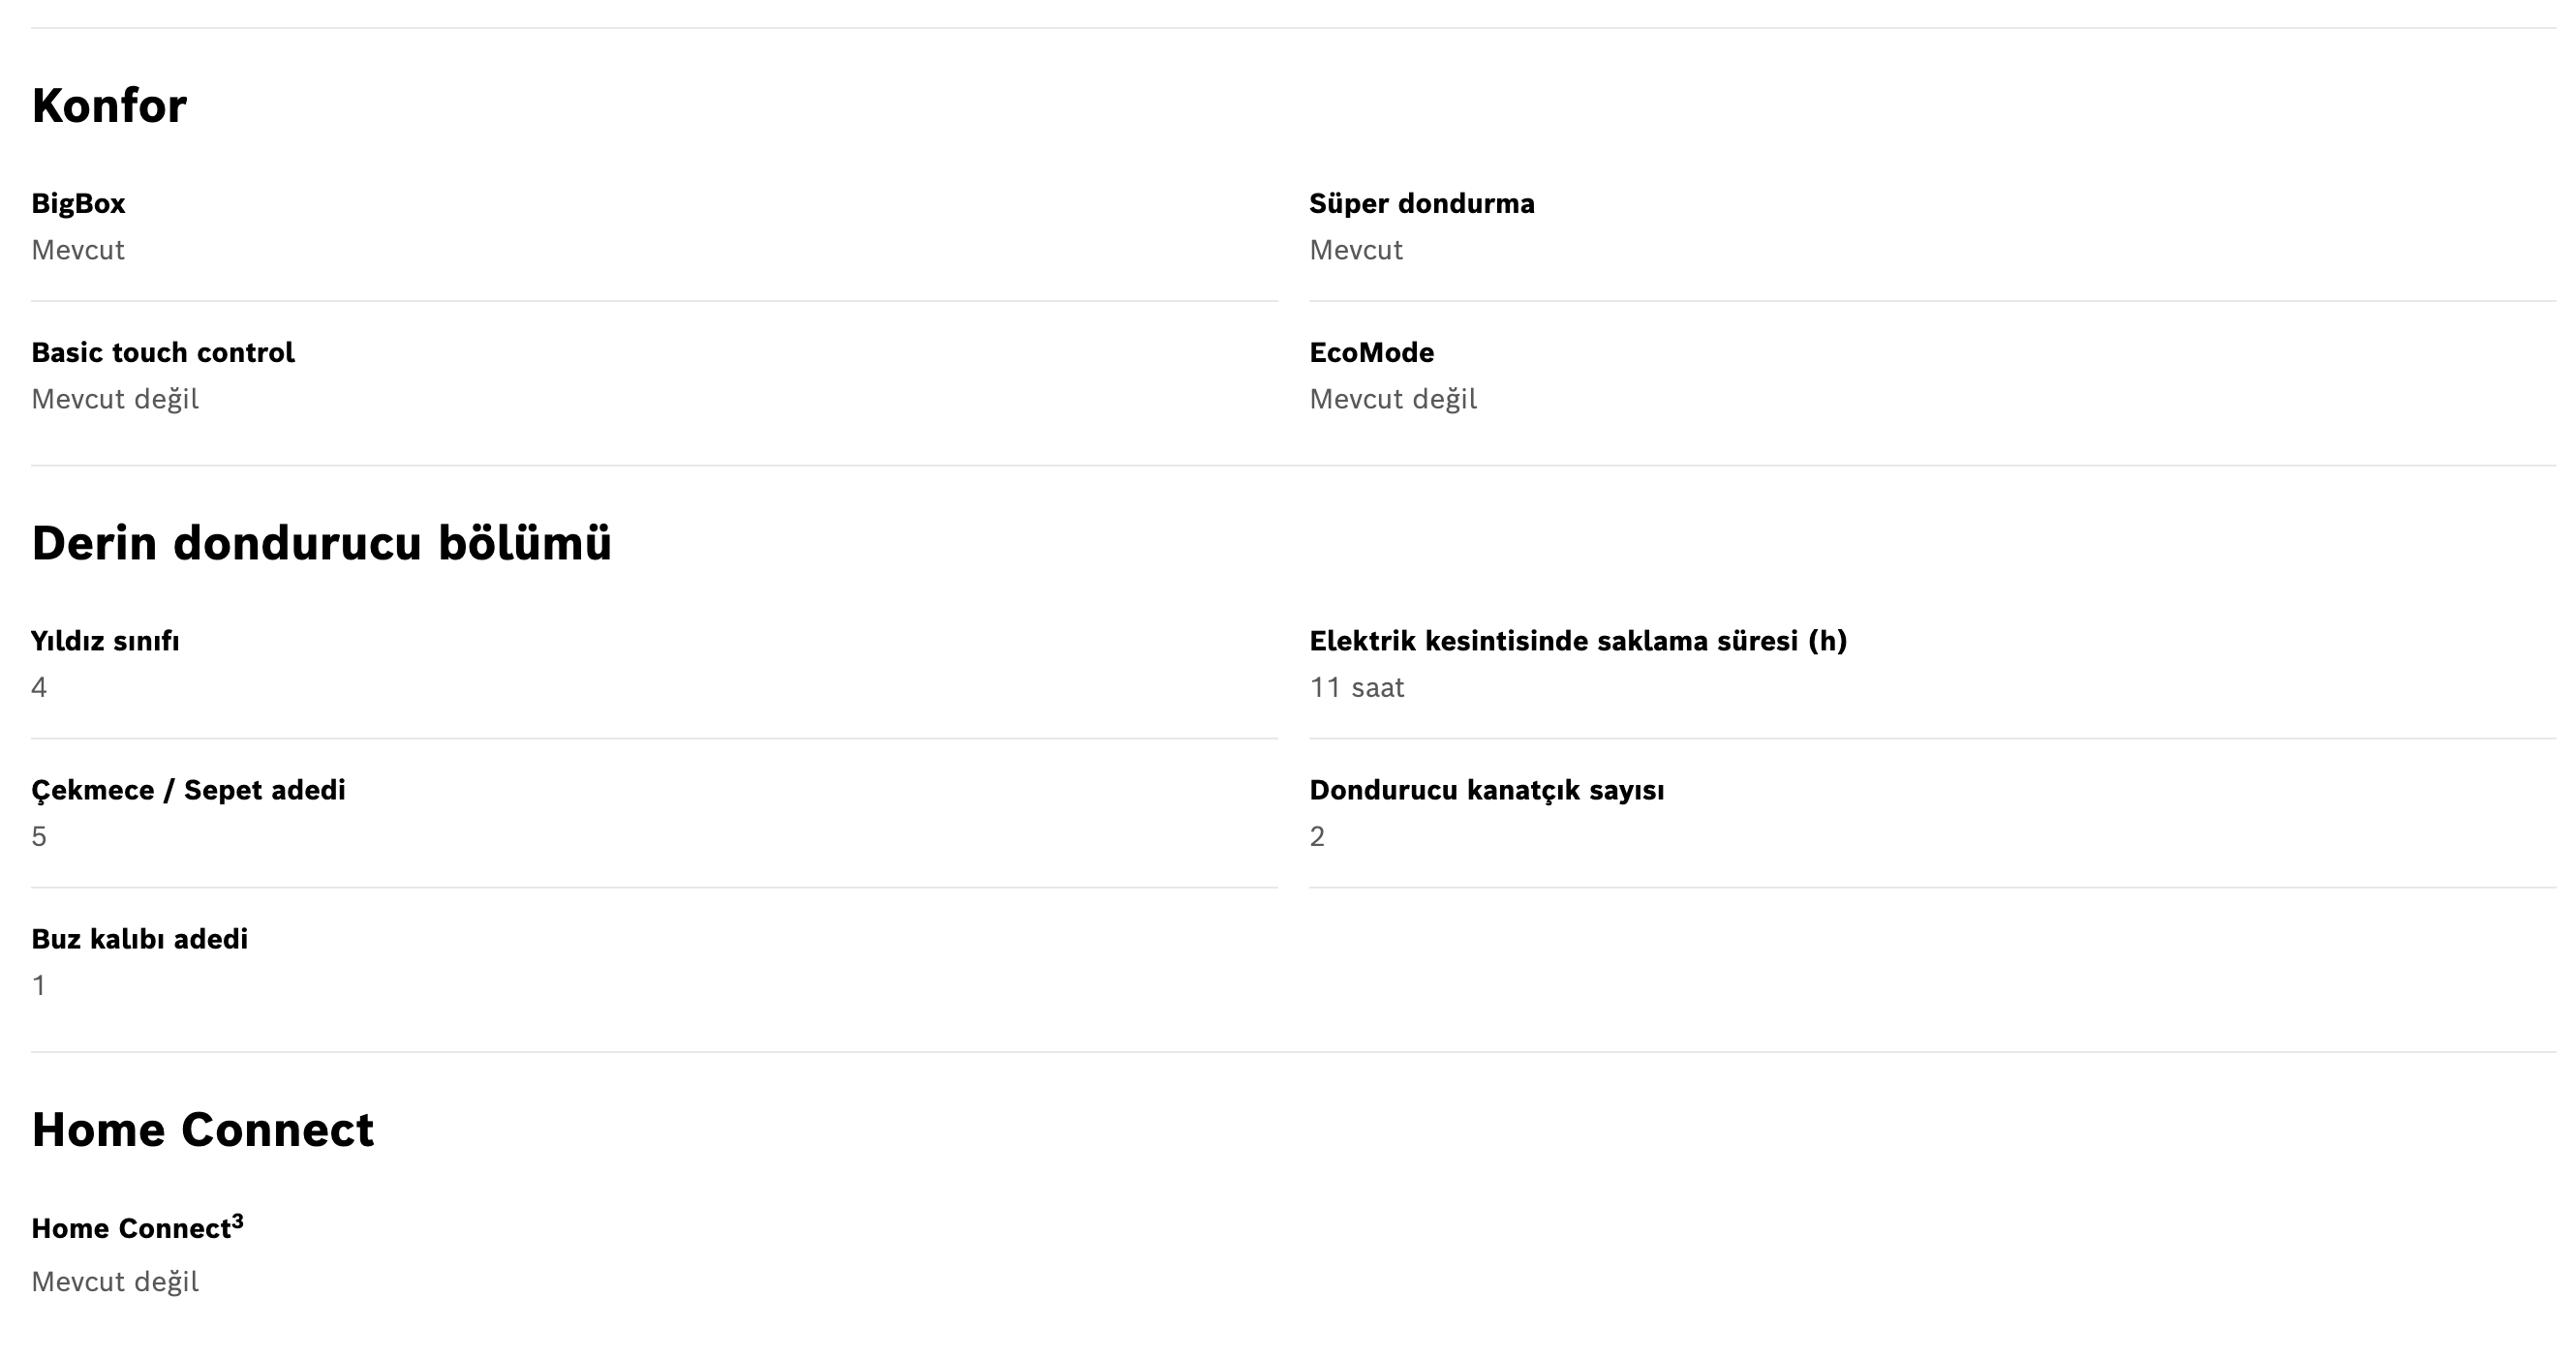Click Mevcut değil under Basic touch control
Screen dimensions: 2576x1357
(x=115, y=399)
